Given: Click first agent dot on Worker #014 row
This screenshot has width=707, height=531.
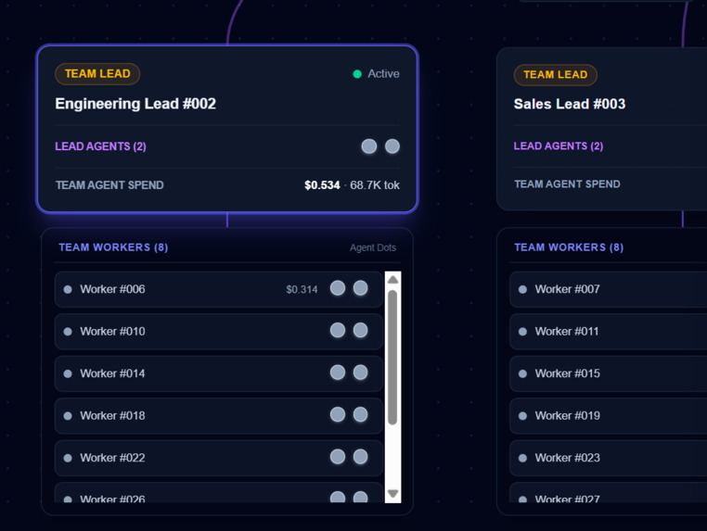Looking at the screenshot, I should click(338, 373).
